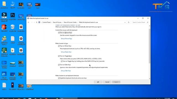Toggle the Turn on Mouse Keys checkbox
The width and height of the screenshot is (177, 99).
pyautogui.click(x=59, y=33)
